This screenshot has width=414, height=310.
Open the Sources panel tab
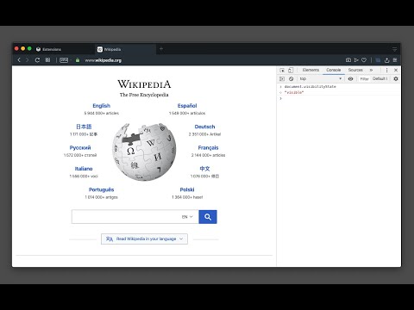point(355,70)
